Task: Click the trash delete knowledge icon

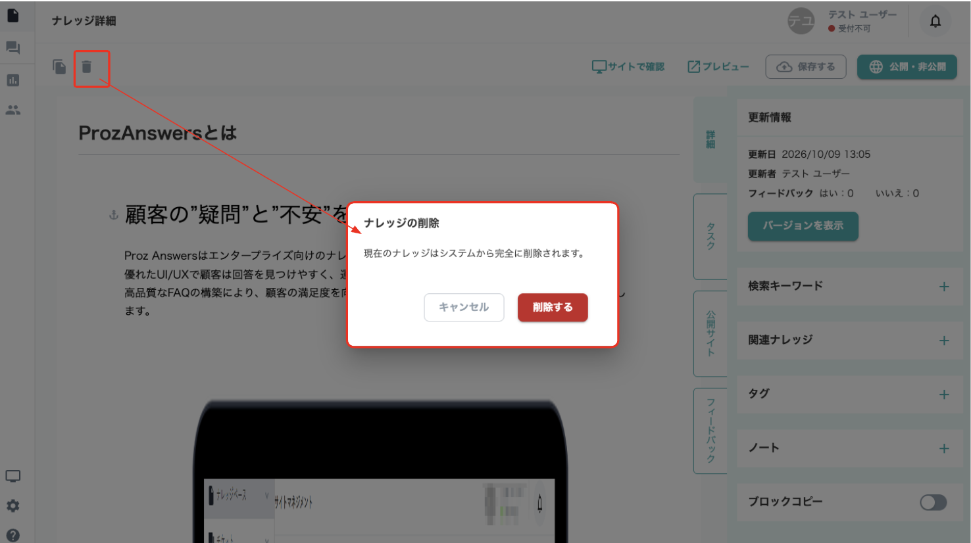Action: (x=86, y=66)
